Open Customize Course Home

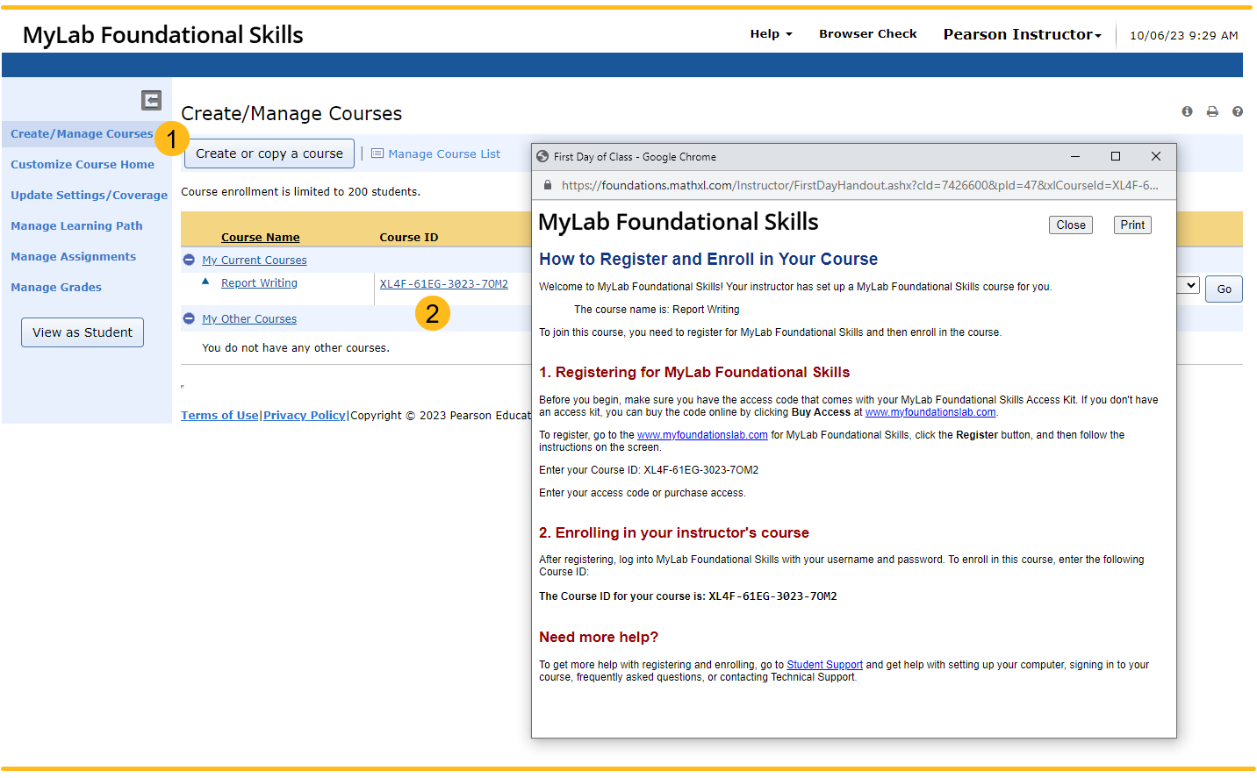tap(83, 164)
